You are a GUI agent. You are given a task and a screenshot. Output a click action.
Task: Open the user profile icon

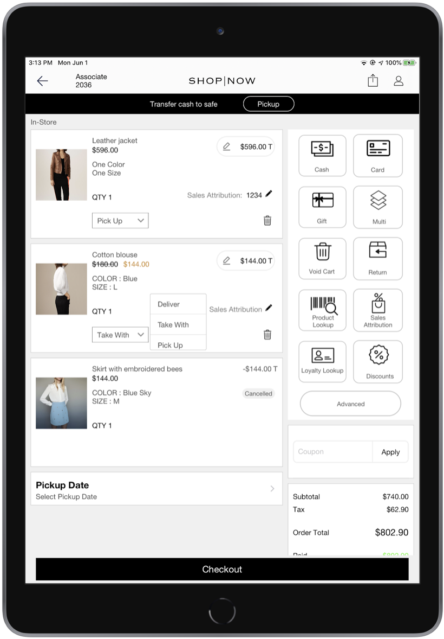click(x=399, y=81)
